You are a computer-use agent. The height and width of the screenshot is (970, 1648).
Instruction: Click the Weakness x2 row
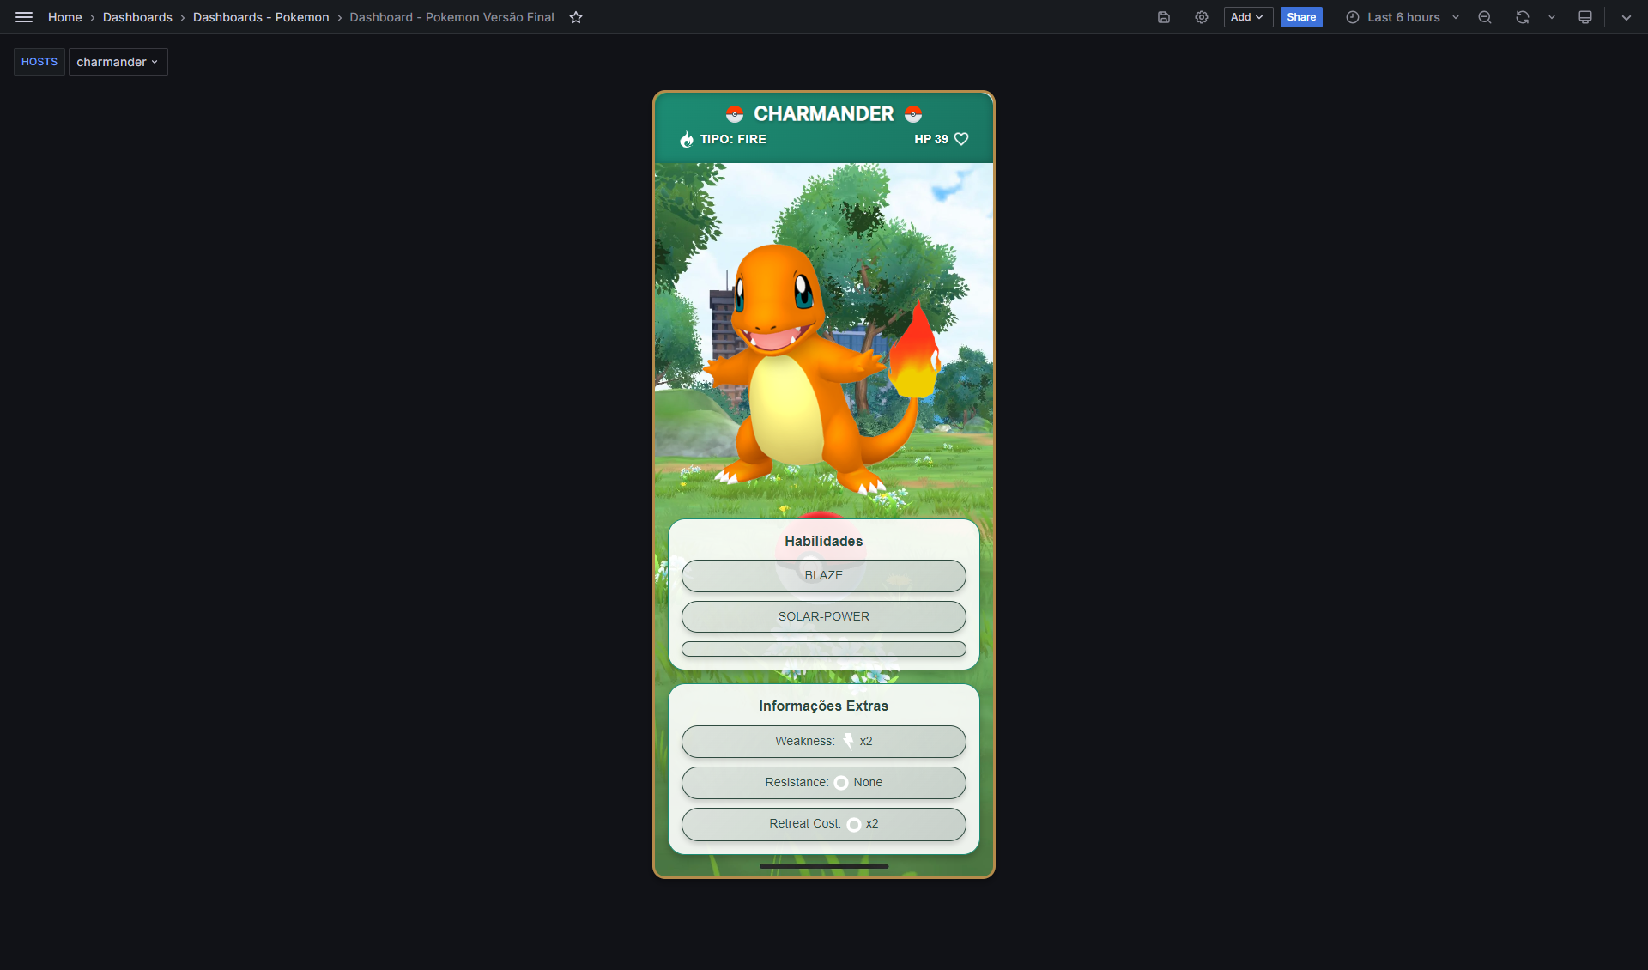(x=824, y=742)
